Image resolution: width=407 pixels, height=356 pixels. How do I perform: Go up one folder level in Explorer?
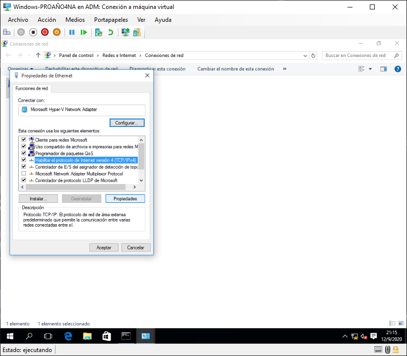click(38, 55)
